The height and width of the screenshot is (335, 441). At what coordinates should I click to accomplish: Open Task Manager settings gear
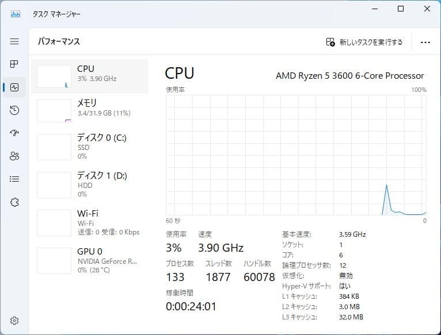[14, 321]
